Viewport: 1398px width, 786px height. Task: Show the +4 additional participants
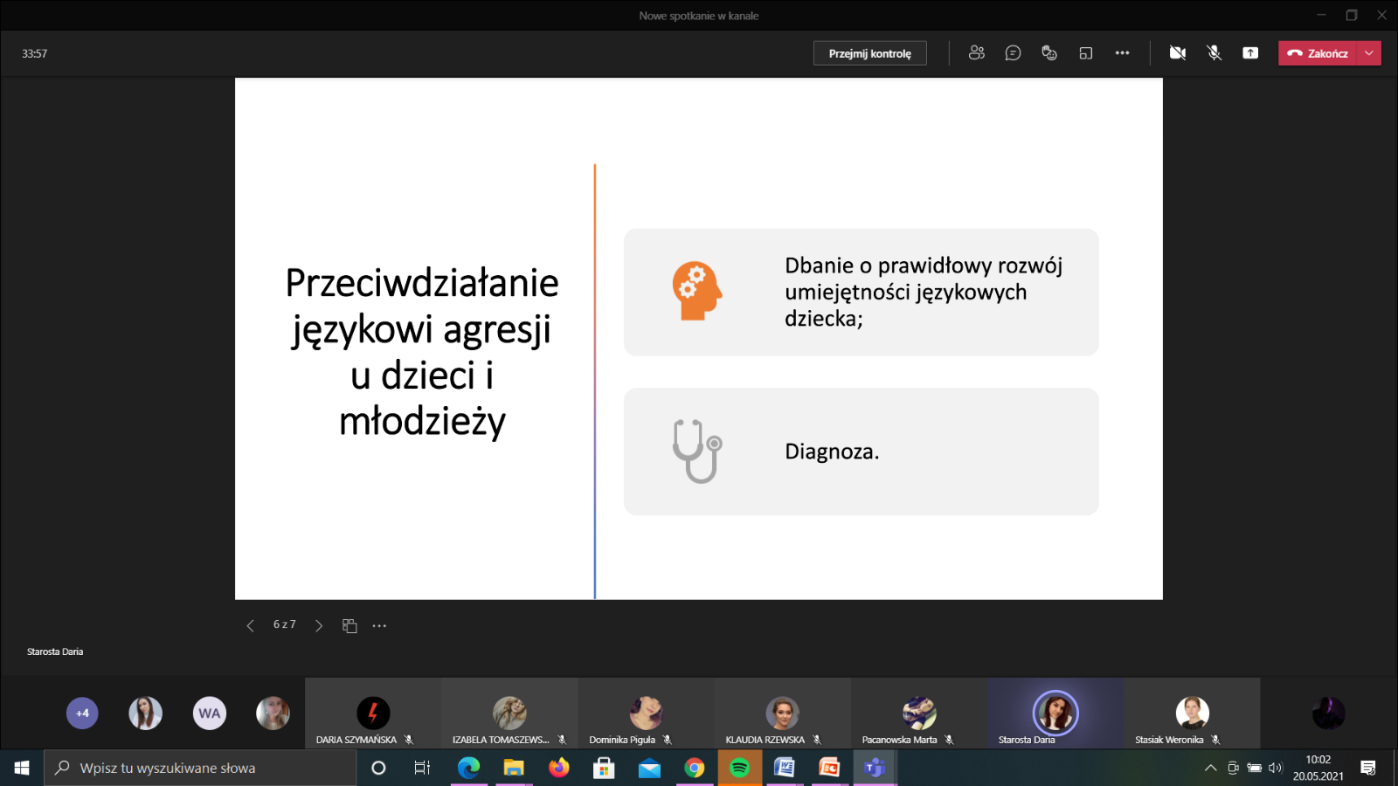tap(82, 713)
